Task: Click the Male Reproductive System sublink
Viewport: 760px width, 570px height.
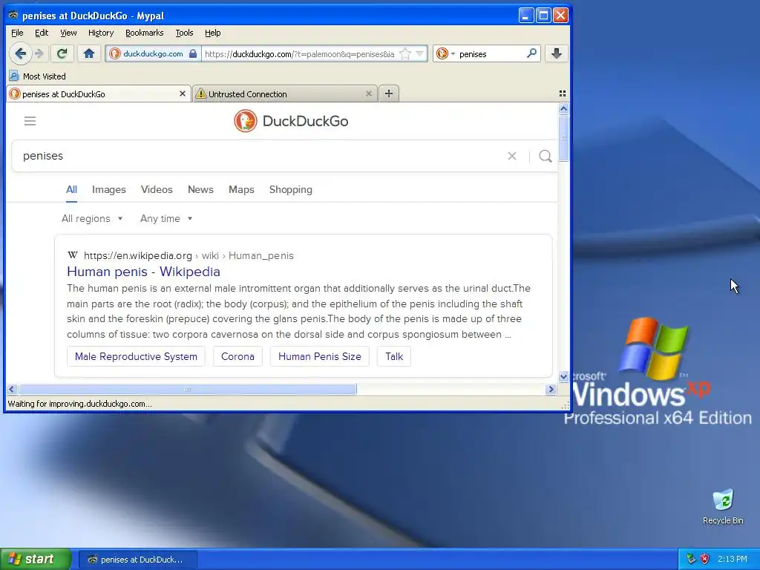Action: coord(136,356)
